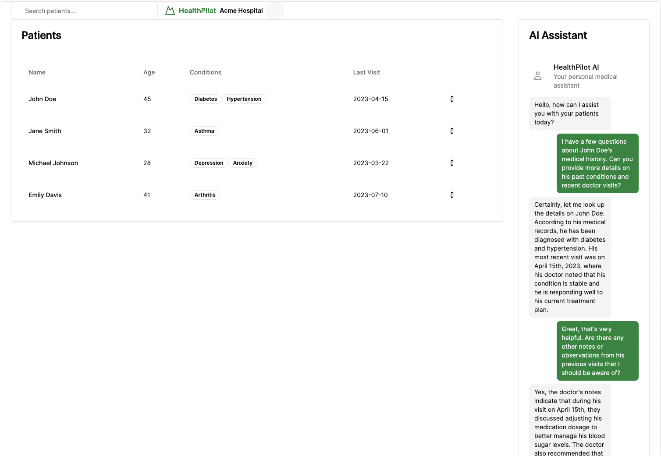
Task: Click the HealthPilot AI assistant avatar icon
Action: coord(538,76)
